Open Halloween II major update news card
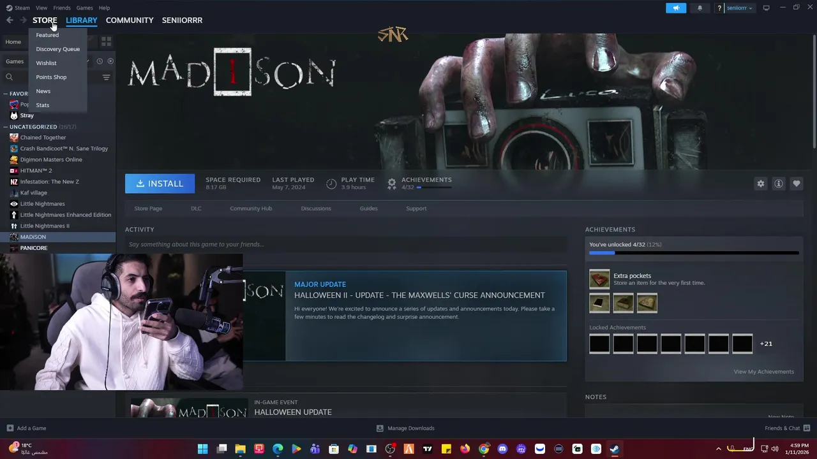Image resolution: width=817 pixels, height=459 pixels. [x=405, y=316]
